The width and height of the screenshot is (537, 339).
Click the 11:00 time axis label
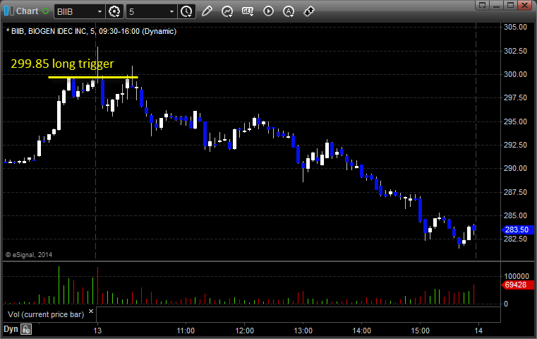click(186, 331)
